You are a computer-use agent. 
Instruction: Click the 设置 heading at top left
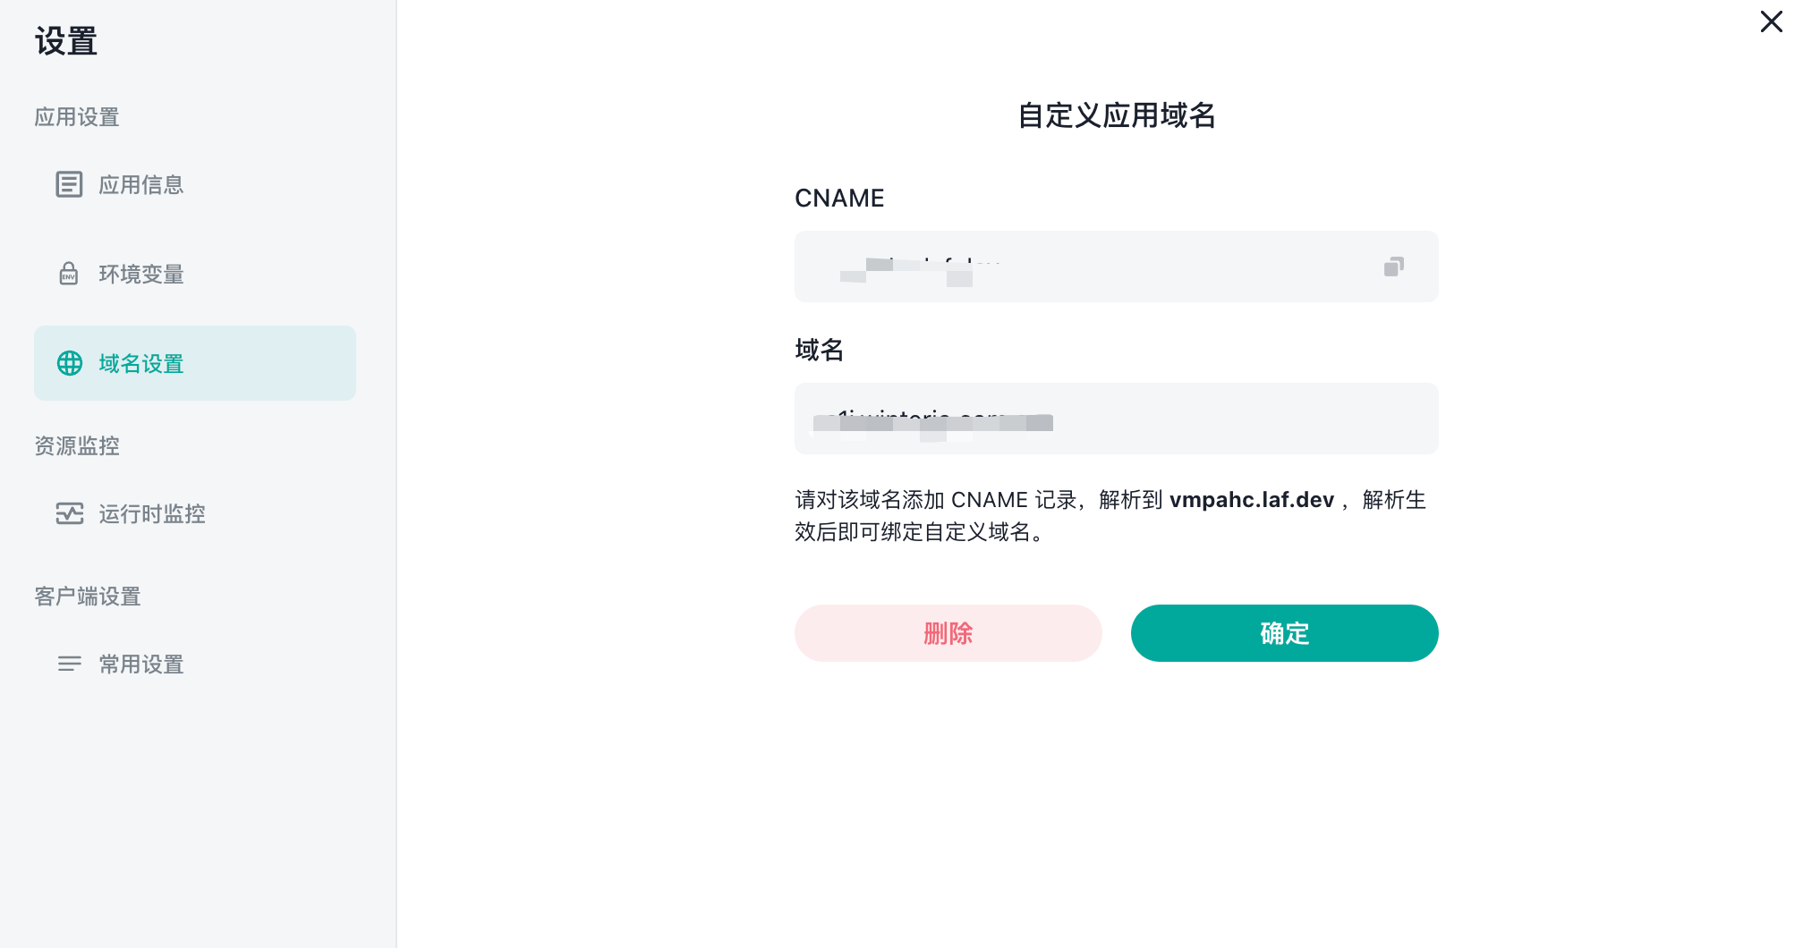click(66, 41)
